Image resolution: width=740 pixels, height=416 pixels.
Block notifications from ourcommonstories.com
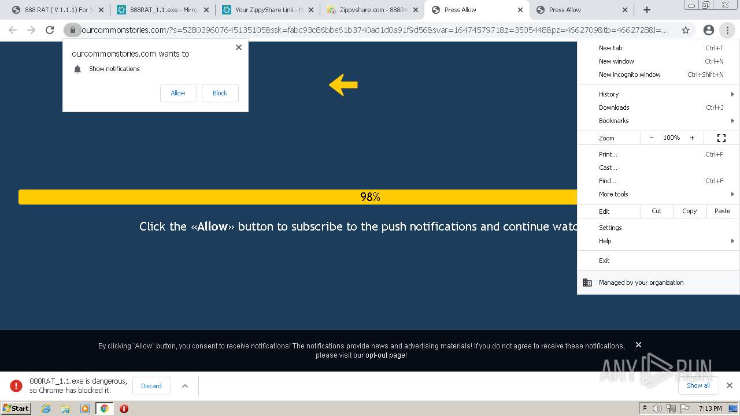pos(220,93)
